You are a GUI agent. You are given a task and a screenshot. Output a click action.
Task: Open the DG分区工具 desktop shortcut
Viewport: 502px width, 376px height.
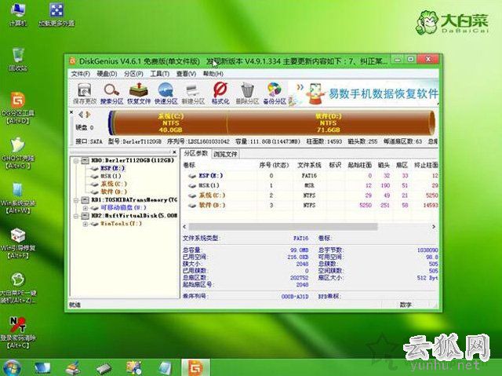[x=18, y=108]
